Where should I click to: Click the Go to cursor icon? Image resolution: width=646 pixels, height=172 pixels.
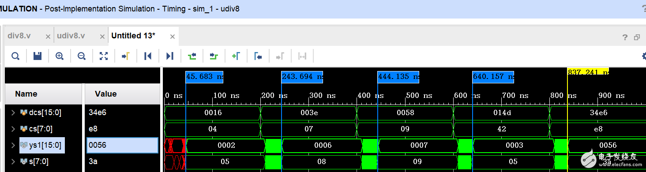pyautogui.click(x=126, y=56)
